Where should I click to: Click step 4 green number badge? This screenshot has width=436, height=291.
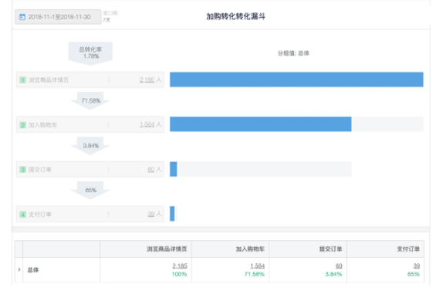click(x=23, y=215)
